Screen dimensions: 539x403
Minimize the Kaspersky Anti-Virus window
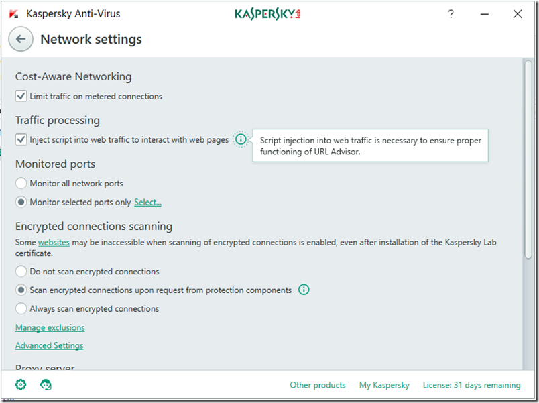pyautogui.click(x=484, y=14)
